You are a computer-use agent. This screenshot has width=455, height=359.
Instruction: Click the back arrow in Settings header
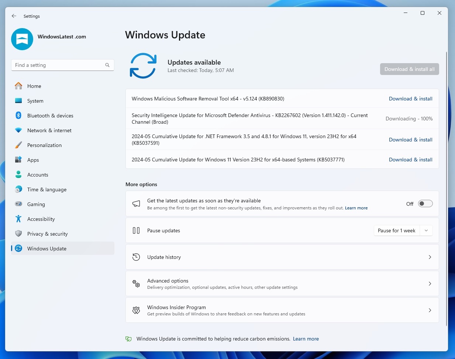pyautogui.click(x=14, y=16)
